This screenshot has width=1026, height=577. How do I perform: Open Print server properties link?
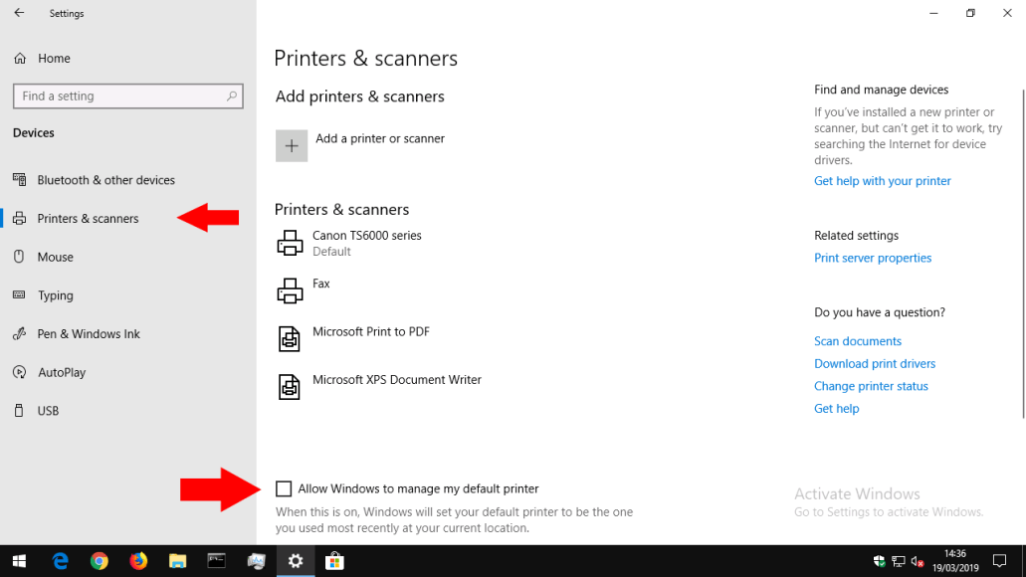pyautogui.click(x=872, y=258)
